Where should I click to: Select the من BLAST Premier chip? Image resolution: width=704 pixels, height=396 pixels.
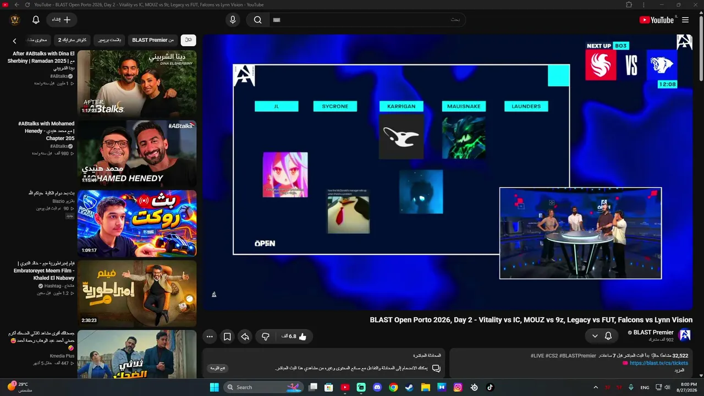(153, 40)
